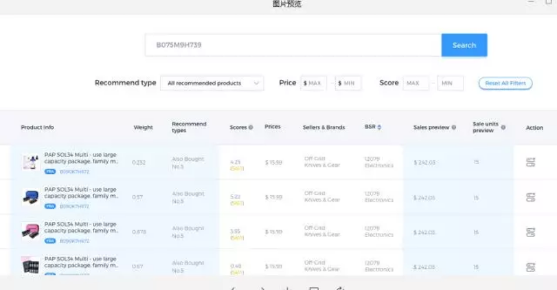This screenshot has height=290, width=557.
Task: Click the action icon in the second product row
Action: point(530,198)
